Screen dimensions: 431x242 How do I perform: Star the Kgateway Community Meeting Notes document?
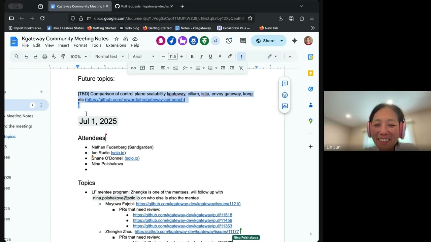(x=117, y=39)
